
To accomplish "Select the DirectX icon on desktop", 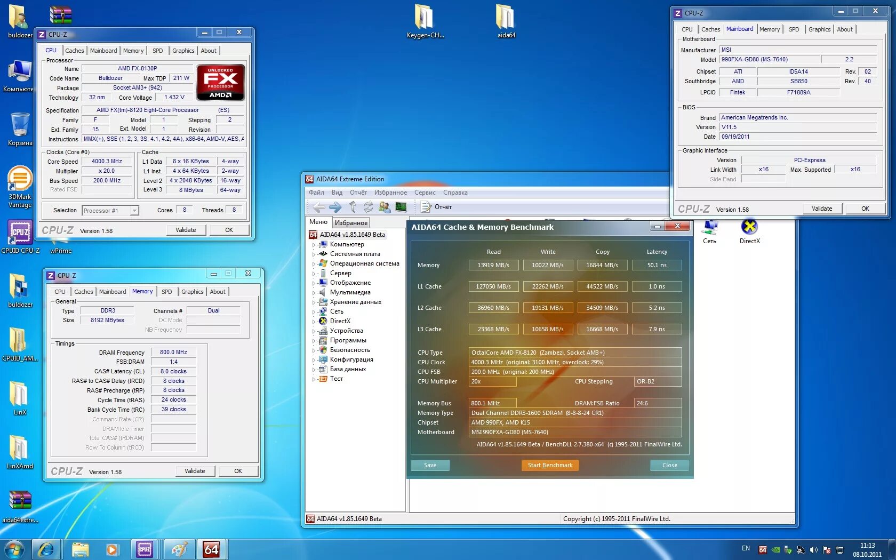I will point(749,231).
